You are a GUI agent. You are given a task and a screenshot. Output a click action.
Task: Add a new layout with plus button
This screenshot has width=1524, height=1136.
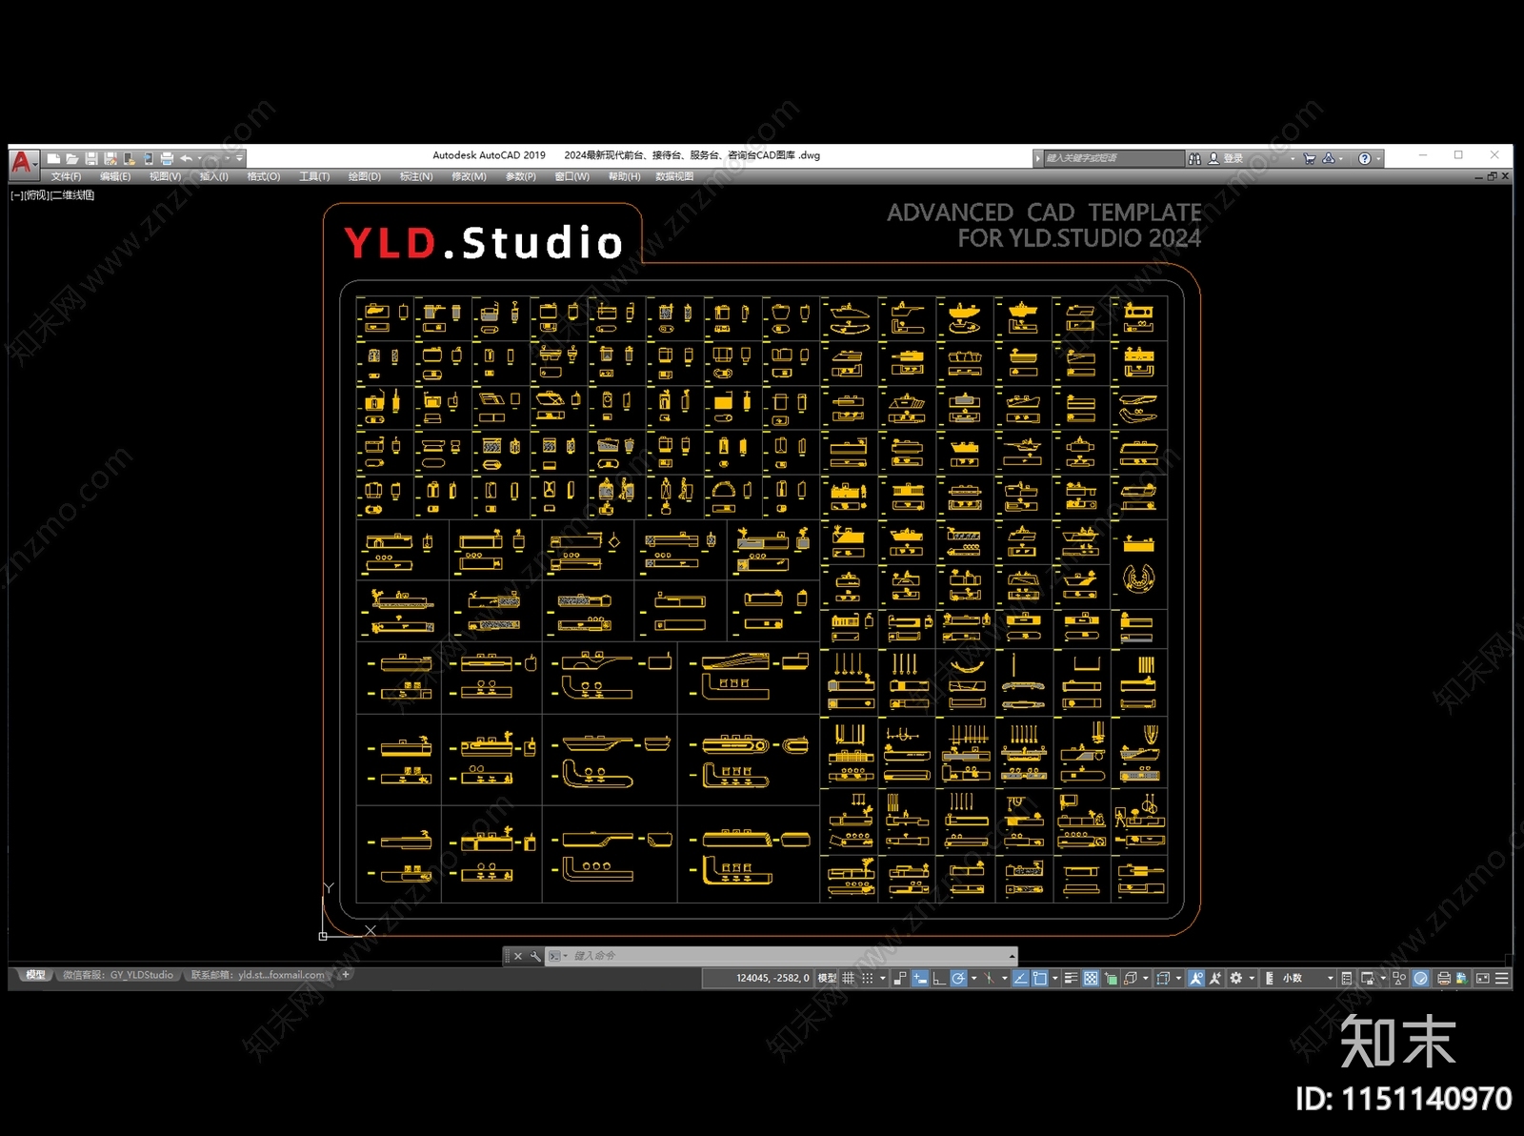pos(346,975)
